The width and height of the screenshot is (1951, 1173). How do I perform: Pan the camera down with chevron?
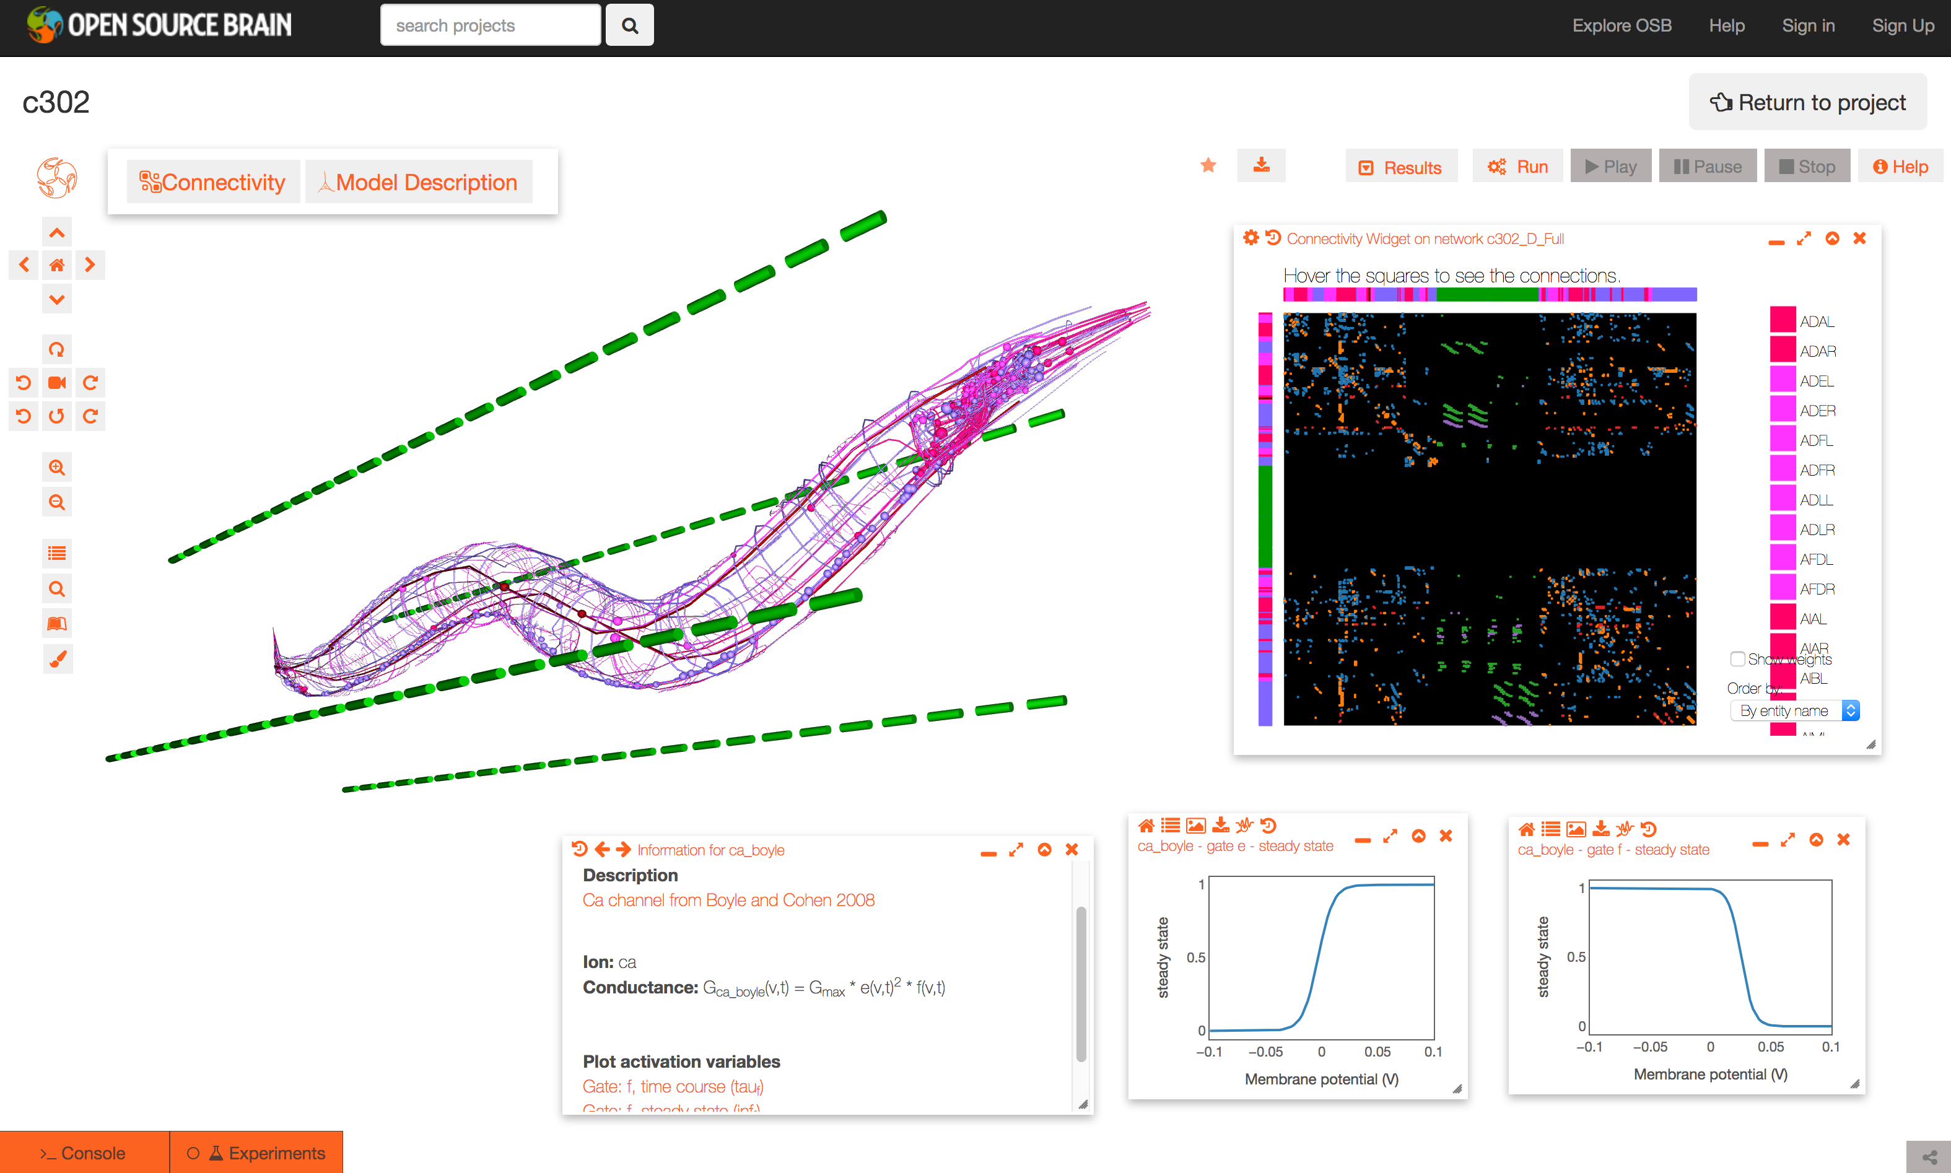click(x=56, y=300)
